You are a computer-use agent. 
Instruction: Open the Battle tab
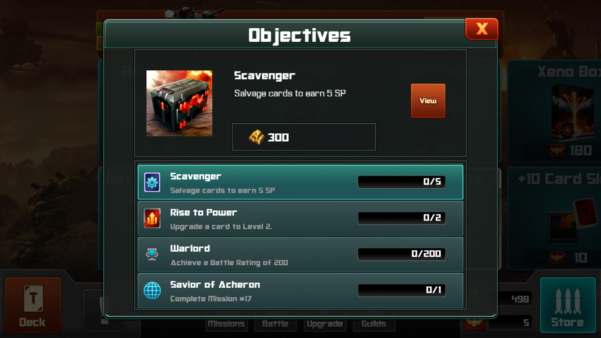tap(275, 324)
